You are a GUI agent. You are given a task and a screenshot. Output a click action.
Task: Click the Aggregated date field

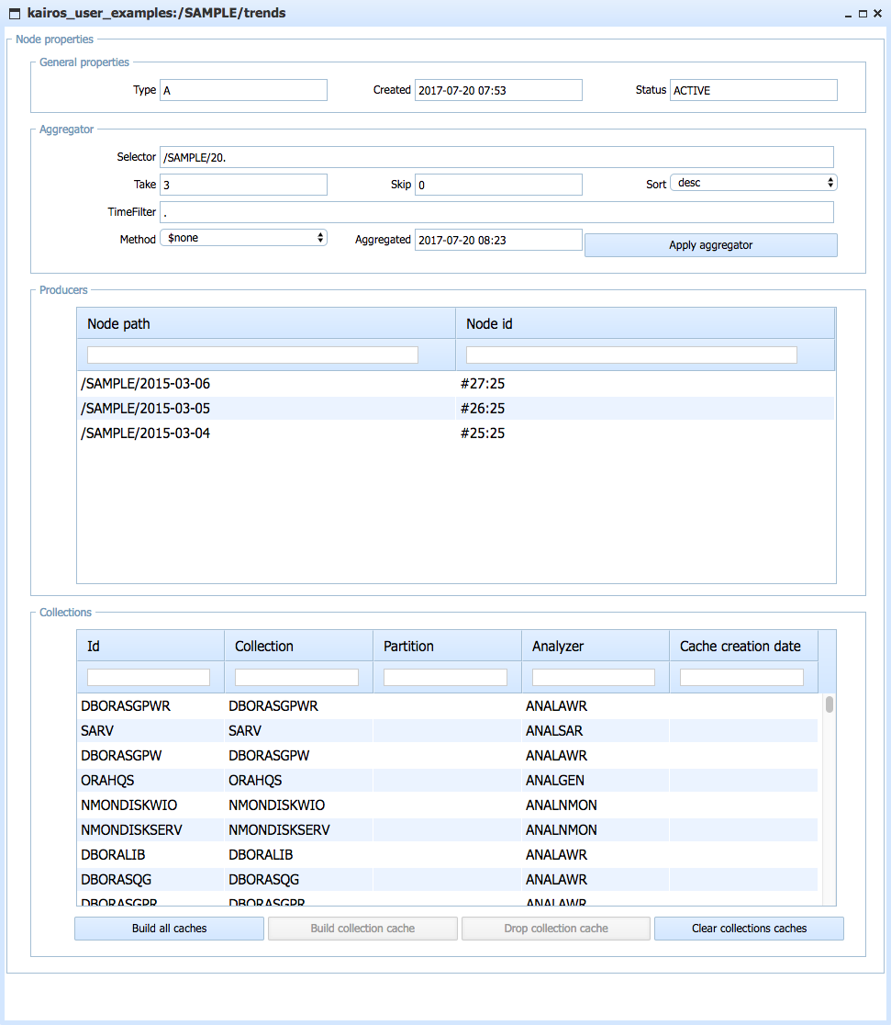click(498, 240)
